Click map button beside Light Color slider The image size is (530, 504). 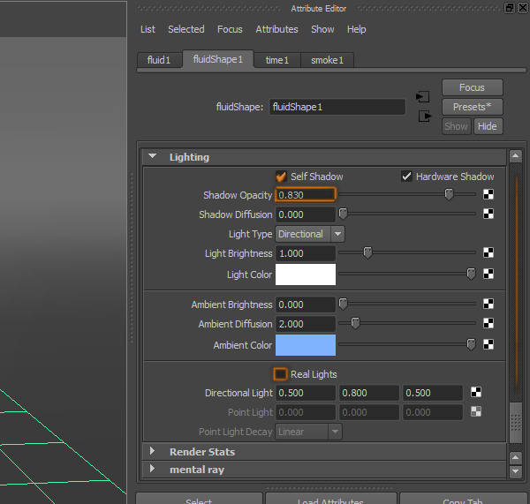pos(488,274)
